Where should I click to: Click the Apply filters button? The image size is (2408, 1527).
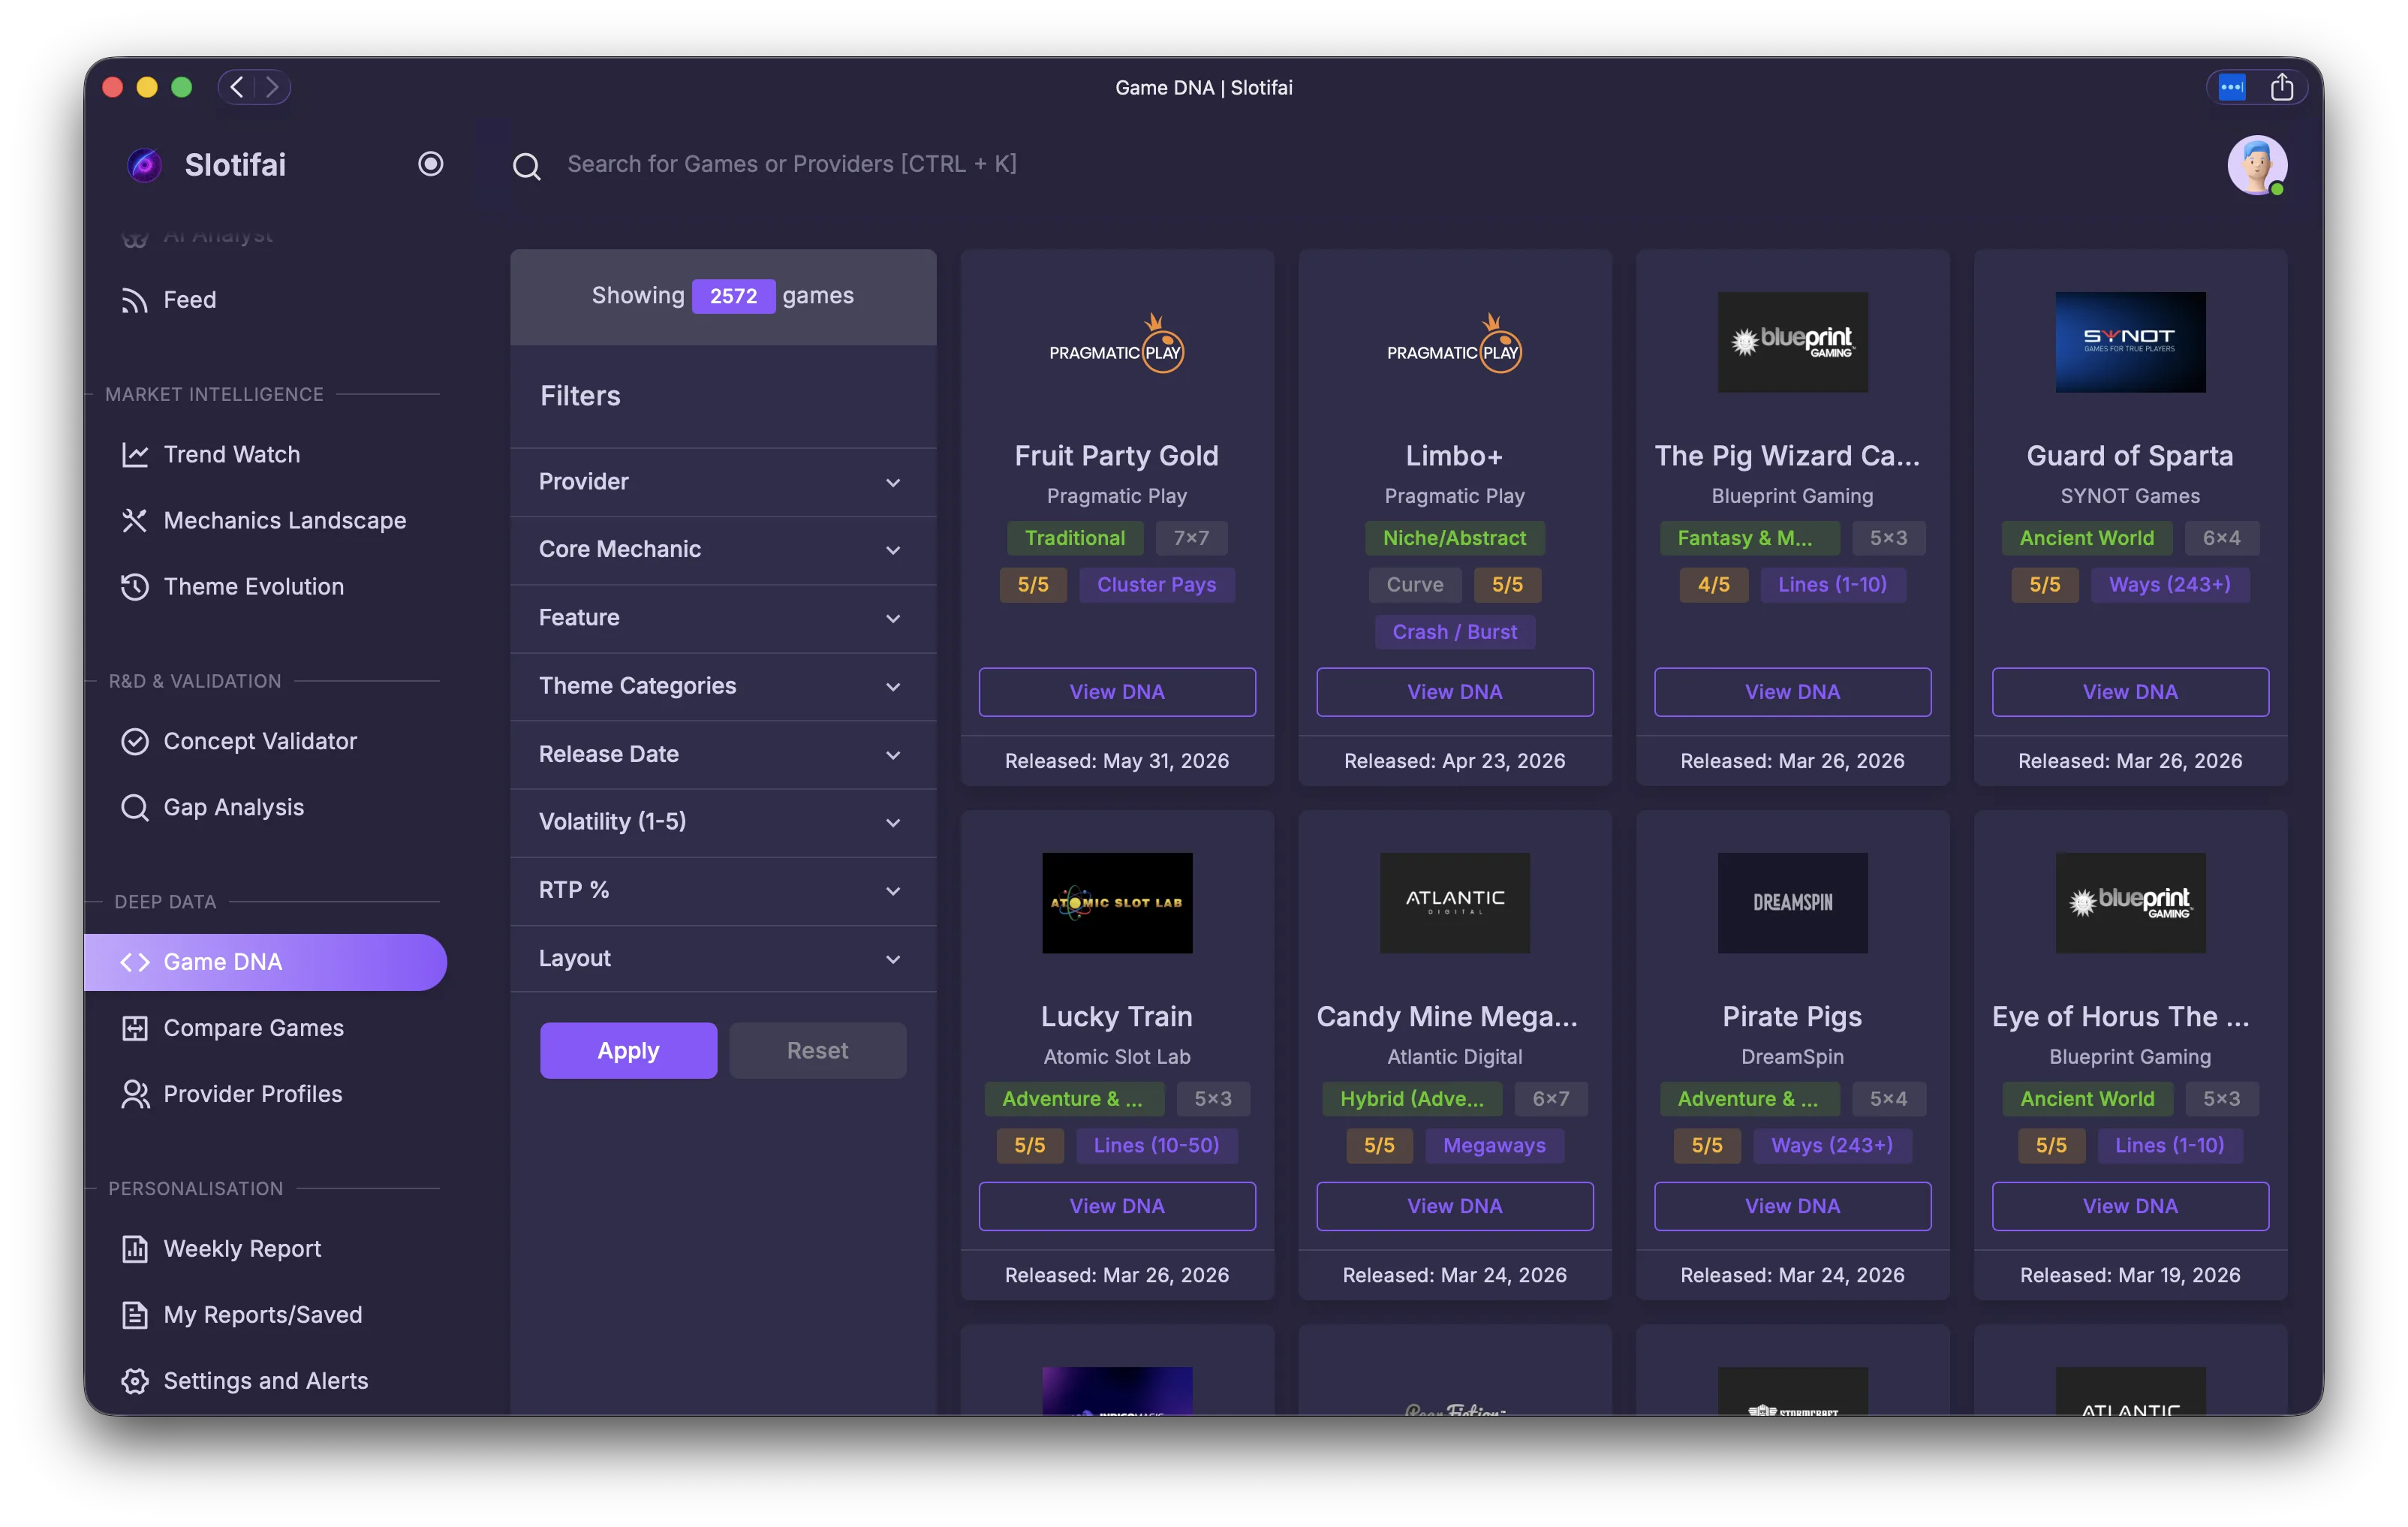628,1050
